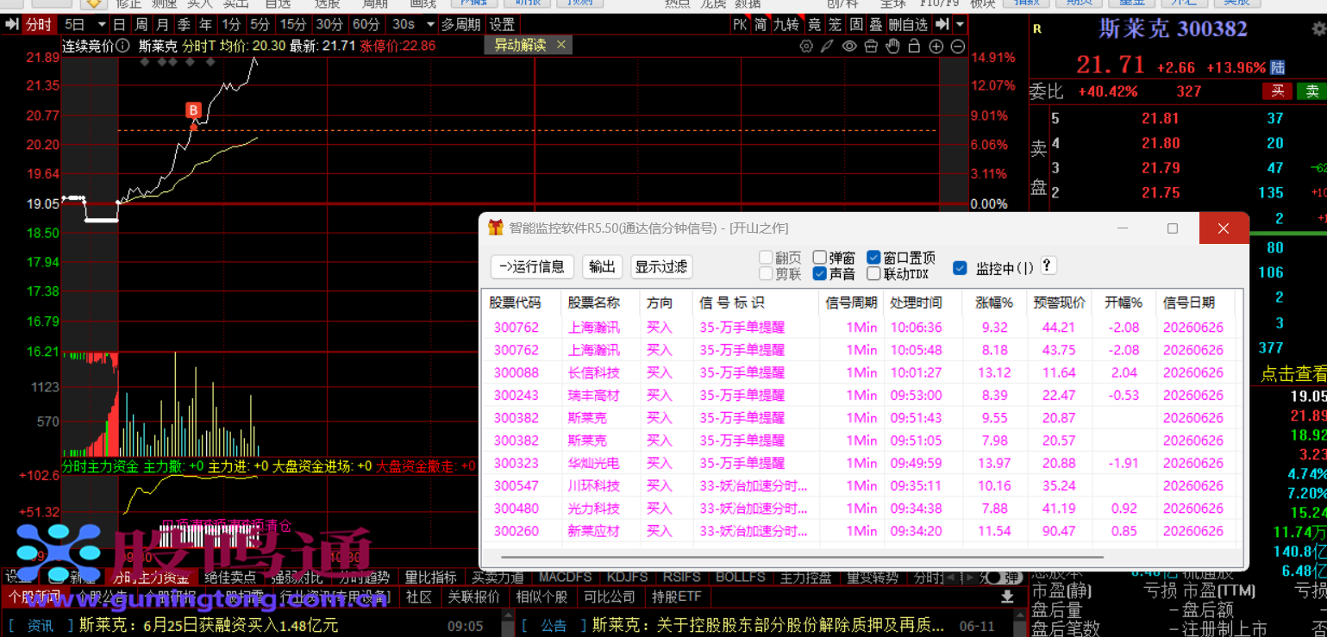Click the red B buy marker on chart
Viewport: 1327px width, 637px height.
click(194, 109)
